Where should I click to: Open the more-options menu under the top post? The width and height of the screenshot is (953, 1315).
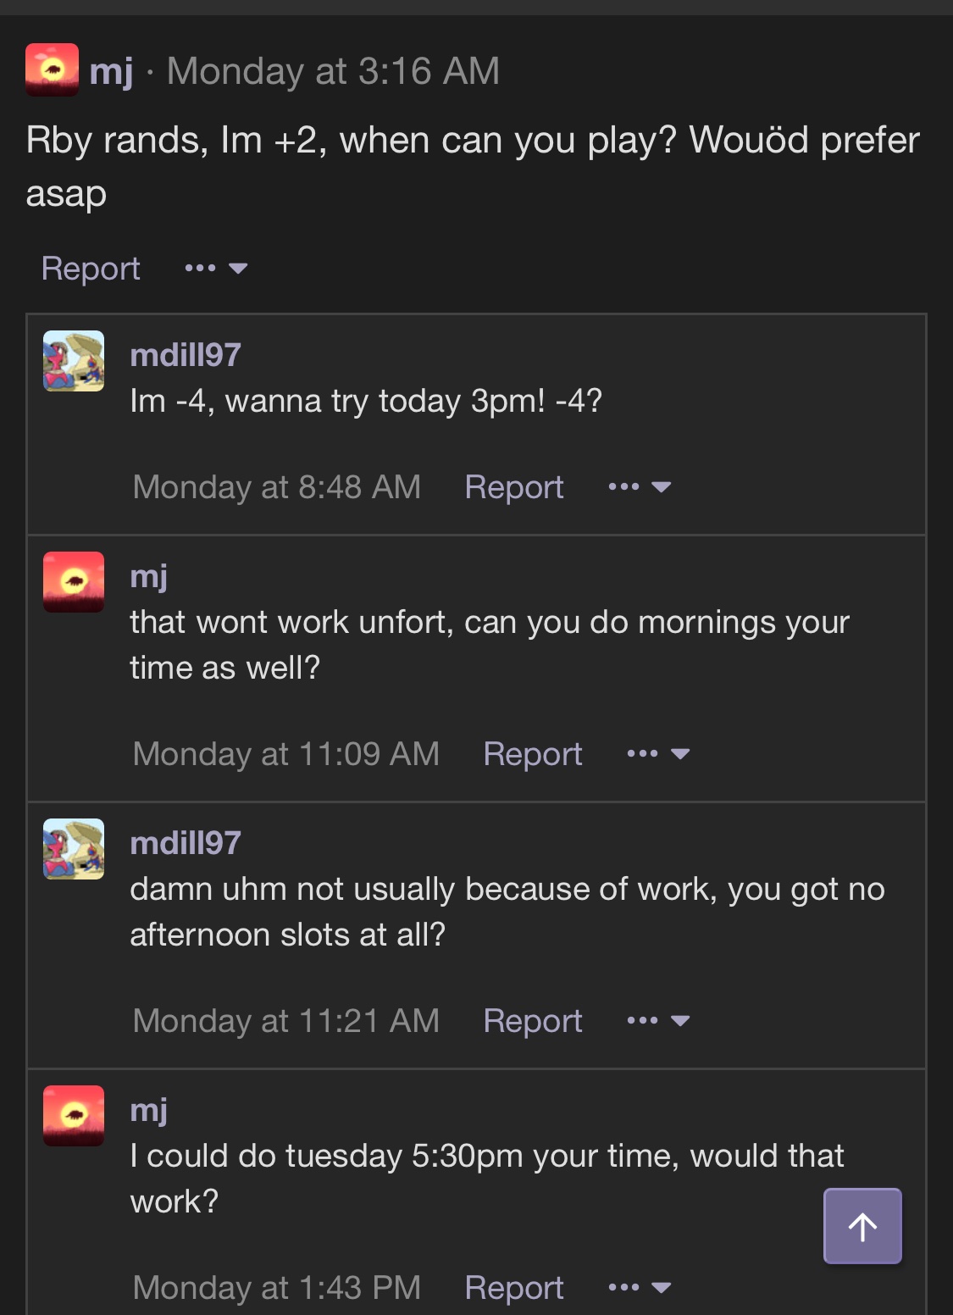click(x=216, y=269)
